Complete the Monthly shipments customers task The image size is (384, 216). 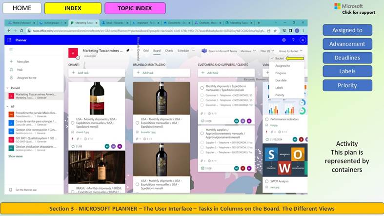pyautogui.click(x=202, y=88)
